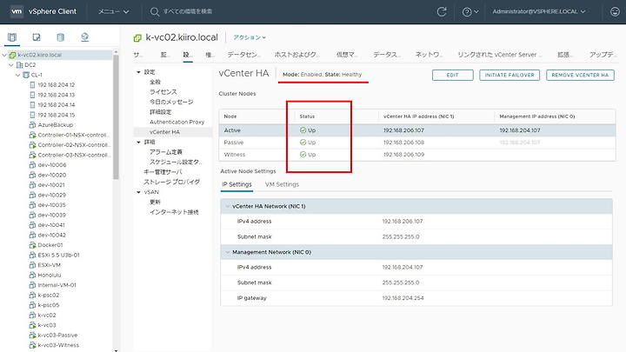Click the vCenter icon beside the k-vc02.kiiro.local title
The width and height of the screenshot is (626, 352).
[137, 38]
